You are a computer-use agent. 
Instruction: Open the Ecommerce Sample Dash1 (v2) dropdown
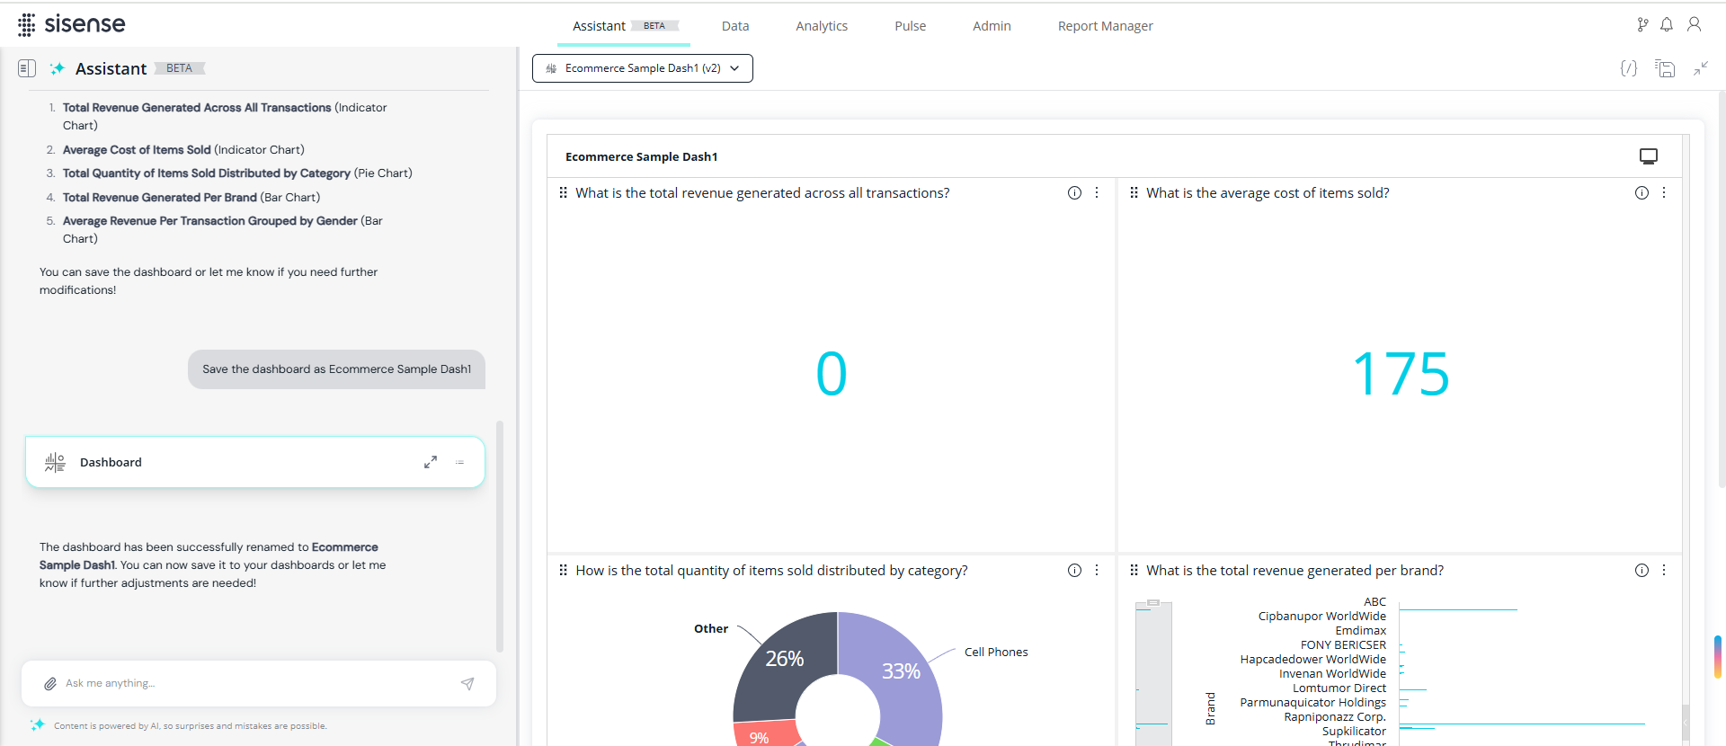pos(642,68)
